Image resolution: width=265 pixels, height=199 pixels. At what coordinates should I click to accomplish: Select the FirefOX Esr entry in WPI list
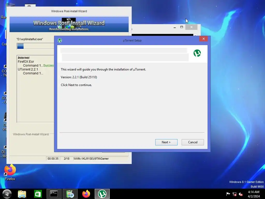click(26, 62)
